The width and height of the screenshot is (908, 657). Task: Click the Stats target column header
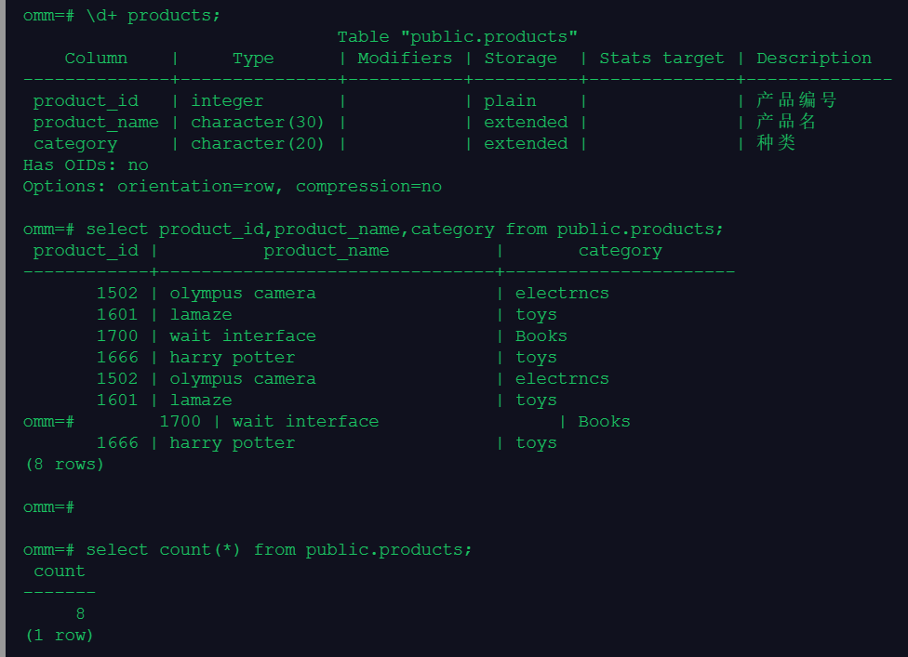661,59
